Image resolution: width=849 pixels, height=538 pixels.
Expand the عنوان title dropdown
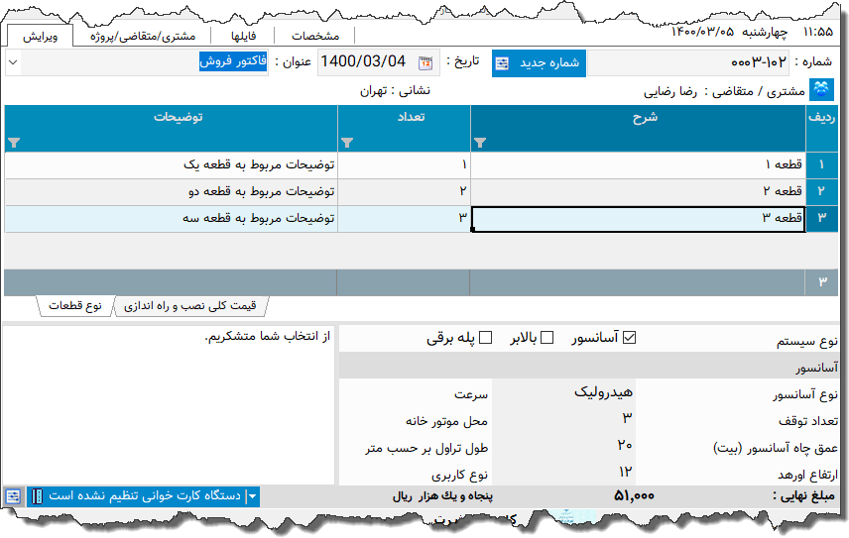pos(14,62)
